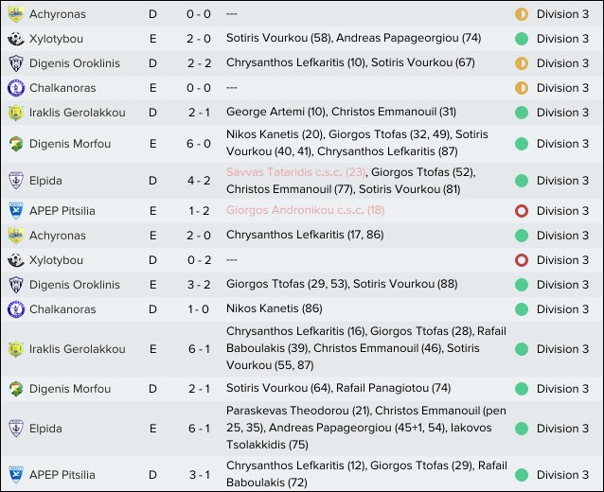This screenshot has width=604, height=492.
Task: Open Iraklis Gerolakkou 6-1 match score
Action: [x=199, y=349]
